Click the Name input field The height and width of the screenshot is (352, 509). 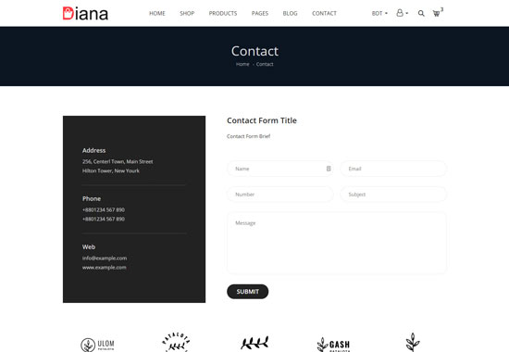click(x=280, y=169)
